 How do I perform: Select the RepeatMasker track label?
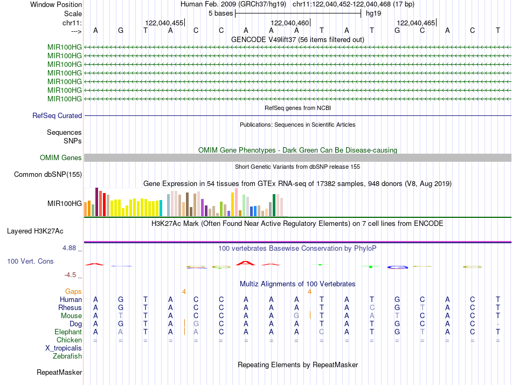coord(59,373)
